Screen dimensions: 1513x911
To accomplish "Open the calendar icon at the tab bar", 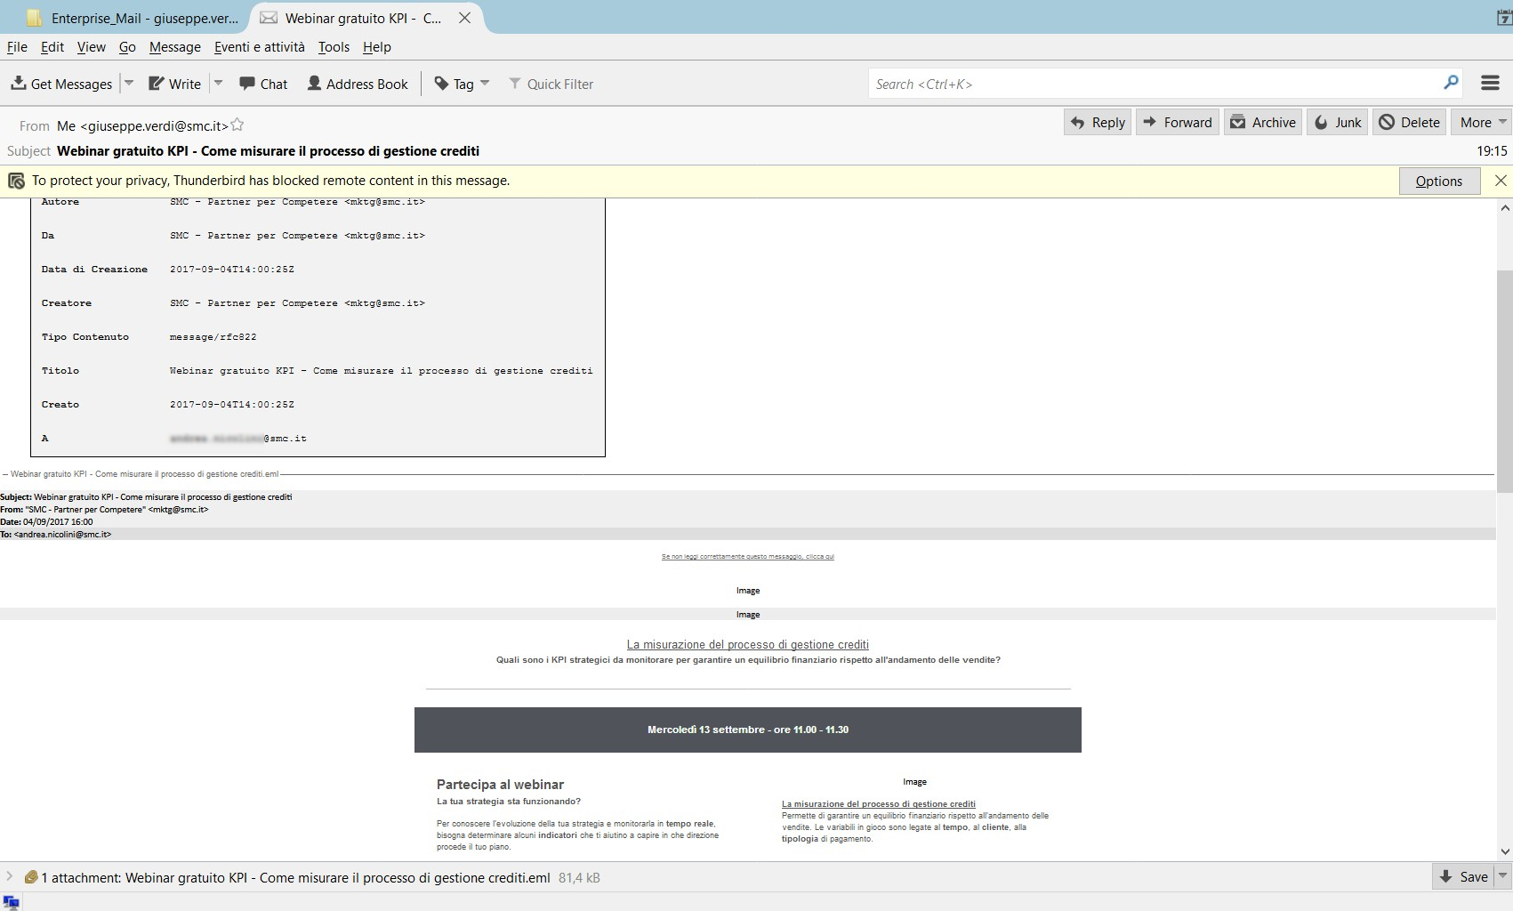I will 1504,18.
